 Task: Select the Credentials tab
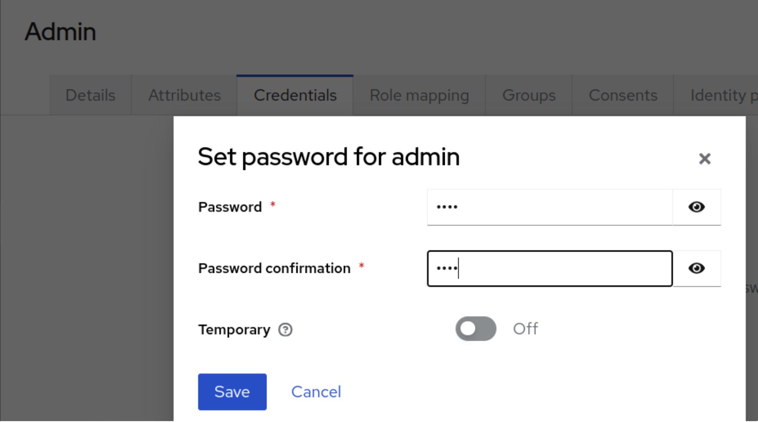pyautogui.click(x=295, y=95)
